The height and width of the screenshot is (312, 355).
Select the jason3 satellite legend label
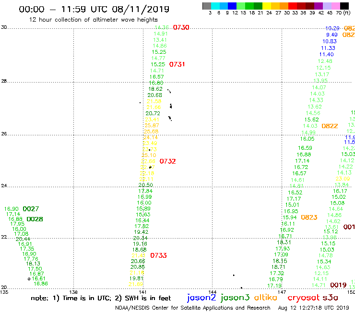[235, 298]
